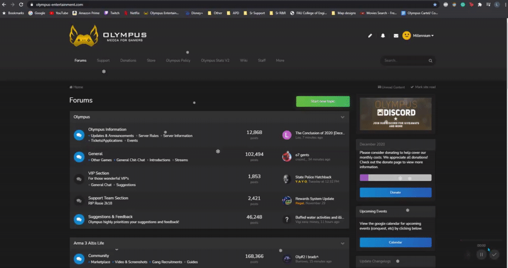Click the recording progress bar
This screenshot has width=508, height=268.
coord(481,241)
